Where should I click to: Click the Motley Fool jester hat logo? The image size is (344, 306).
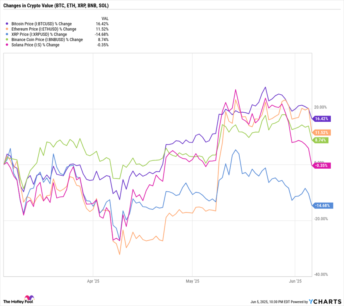[x=29, y=298]
